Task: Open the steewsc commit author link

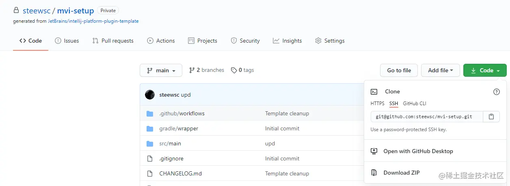Action: coord(169,95)
